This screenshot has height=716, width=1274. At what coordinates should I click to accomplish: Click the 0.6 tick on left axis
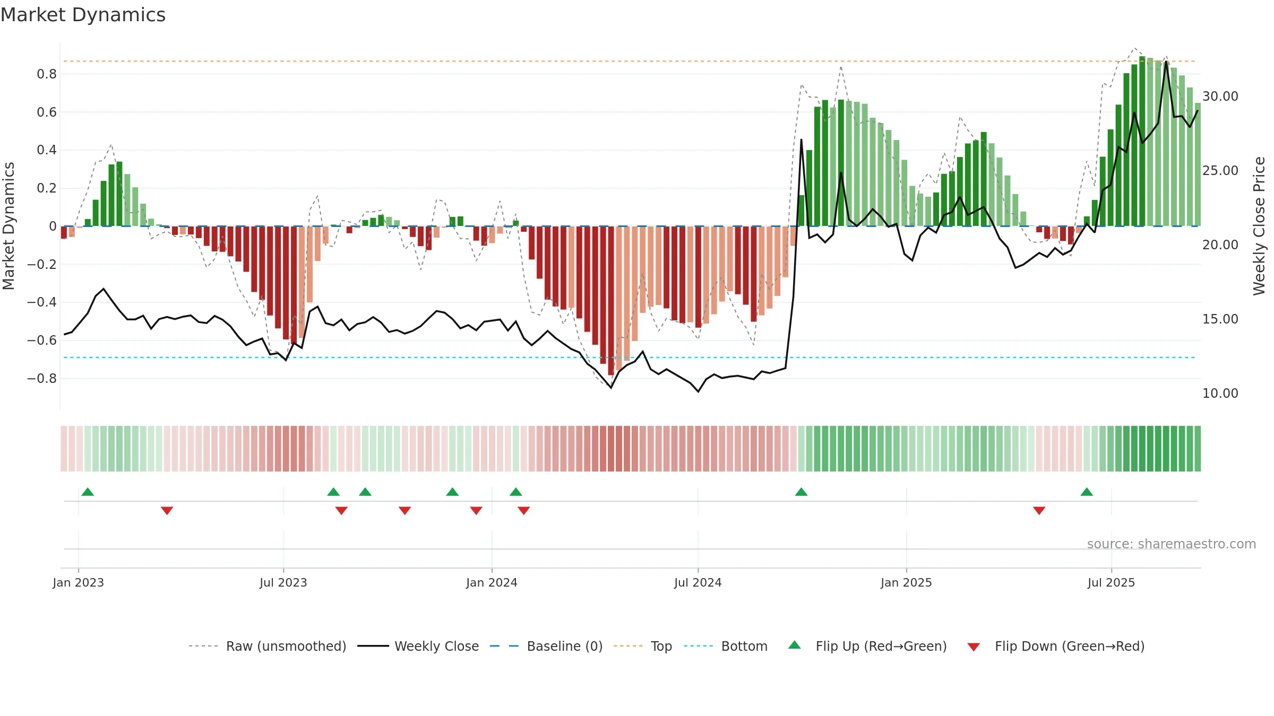point(47,112)
